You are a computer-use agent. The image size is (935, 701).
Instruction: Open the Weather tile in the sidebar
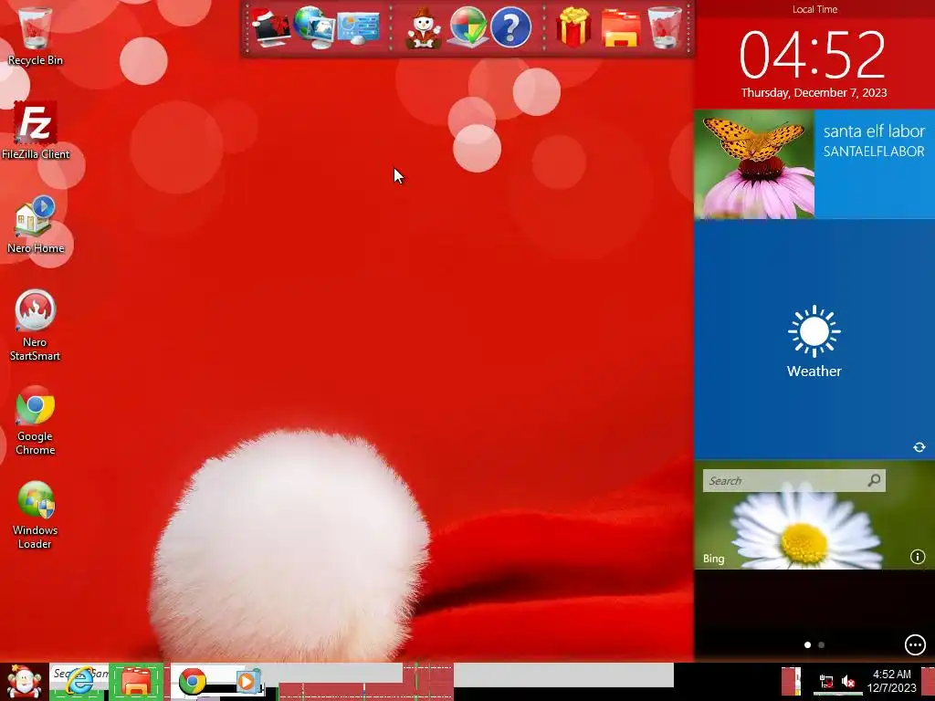[x=814, y=340]
